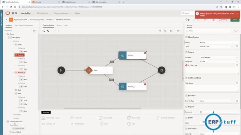The width and height of the screenshot is (241, 135).
Task: Pick Invoke API activity icon
Action: [72, 118]
